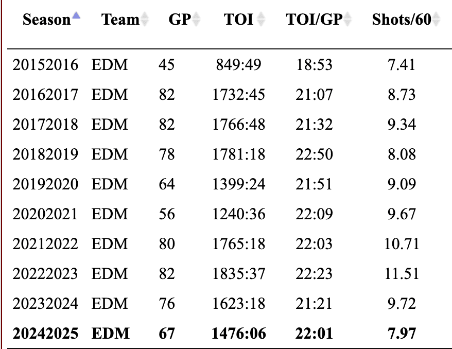Image resolution: width=452 pixels, height=349 pixels.
Task: Select the 20192020 season cell
Action: (x=46, y=184)
